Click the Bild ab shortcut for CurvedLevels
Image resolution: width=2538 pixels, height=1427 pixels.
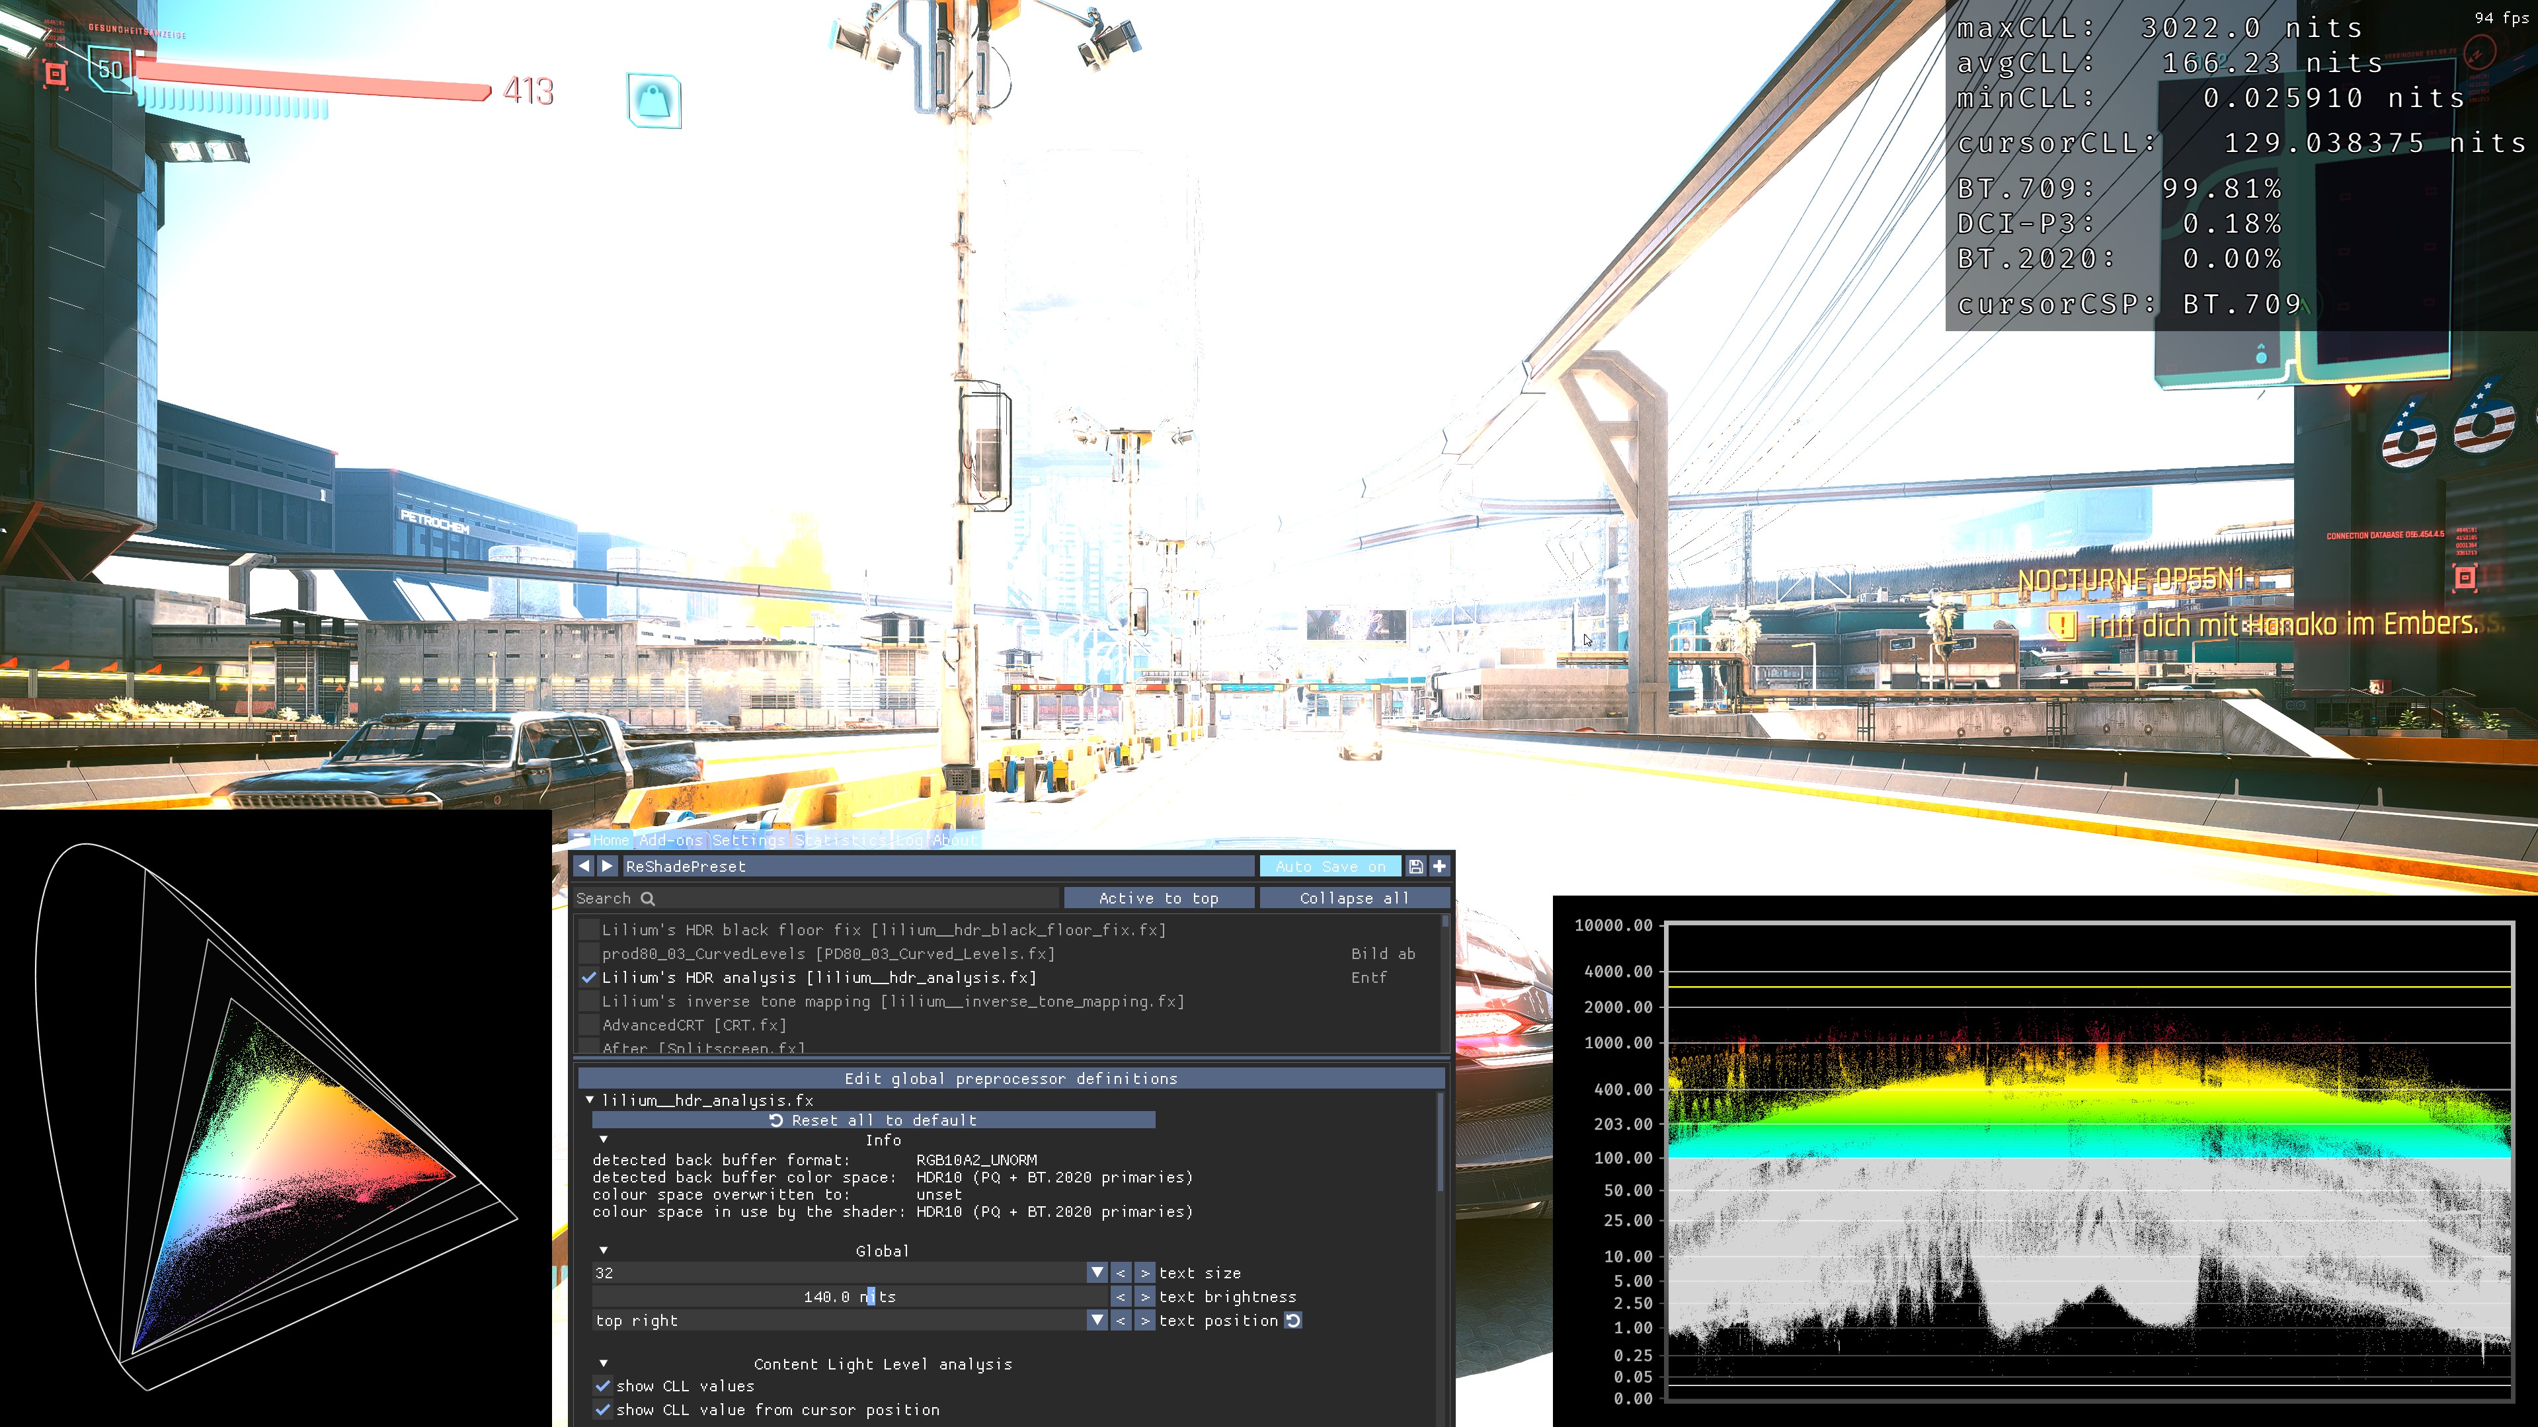pyautogui.click(x=1383, y=953)
